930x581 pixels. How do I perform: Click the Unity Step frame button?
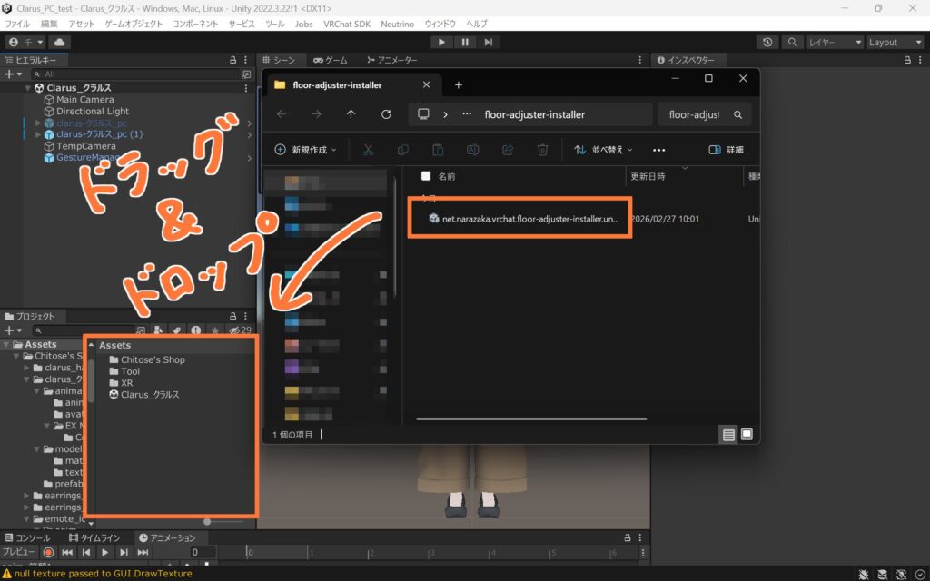(489, 42)
